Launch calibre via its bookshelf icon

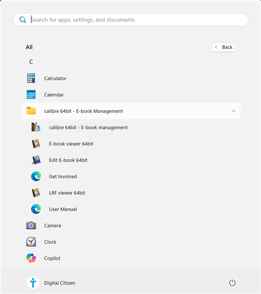(36, 127)
